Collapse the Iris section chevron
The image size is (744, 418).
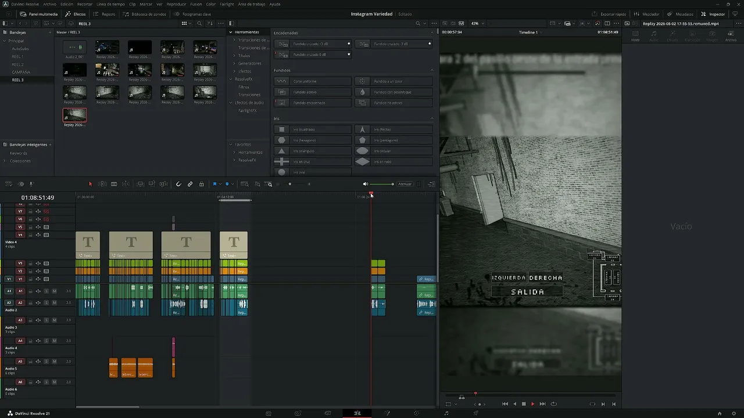tap(432, 118)
